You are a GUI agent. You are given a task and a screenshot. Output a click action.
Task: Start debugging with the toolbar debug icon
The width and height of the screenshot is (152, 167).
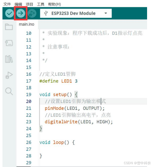32,13
